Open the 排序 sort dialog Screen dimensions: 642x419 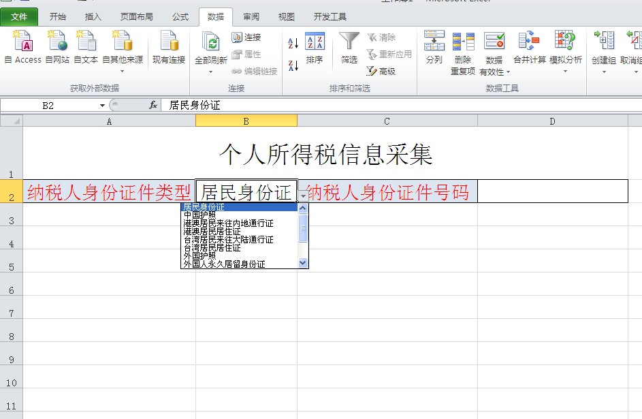(x=315, y=48)
